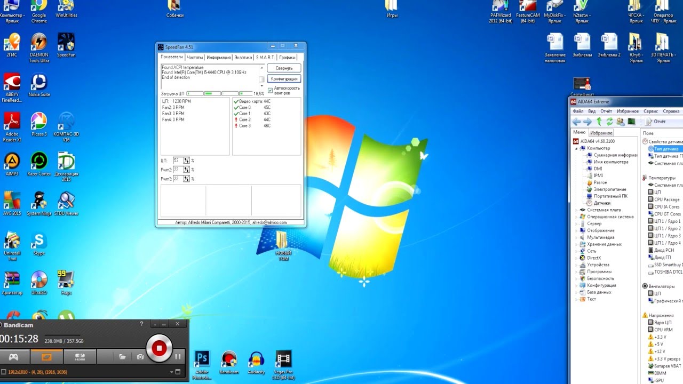
Task: Select Bandicam screen rectangle recording mode
Action: pyautogui.click(x=46, y=356)
